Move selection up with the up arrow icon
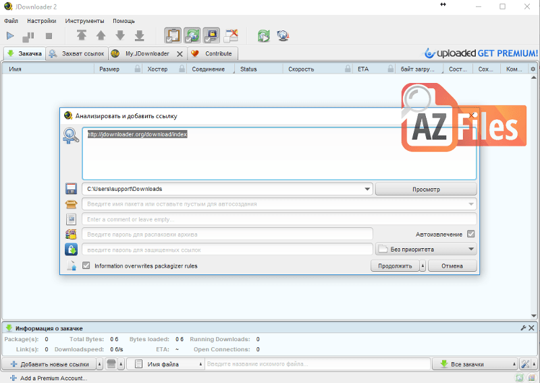 click(x=101, y=35)
